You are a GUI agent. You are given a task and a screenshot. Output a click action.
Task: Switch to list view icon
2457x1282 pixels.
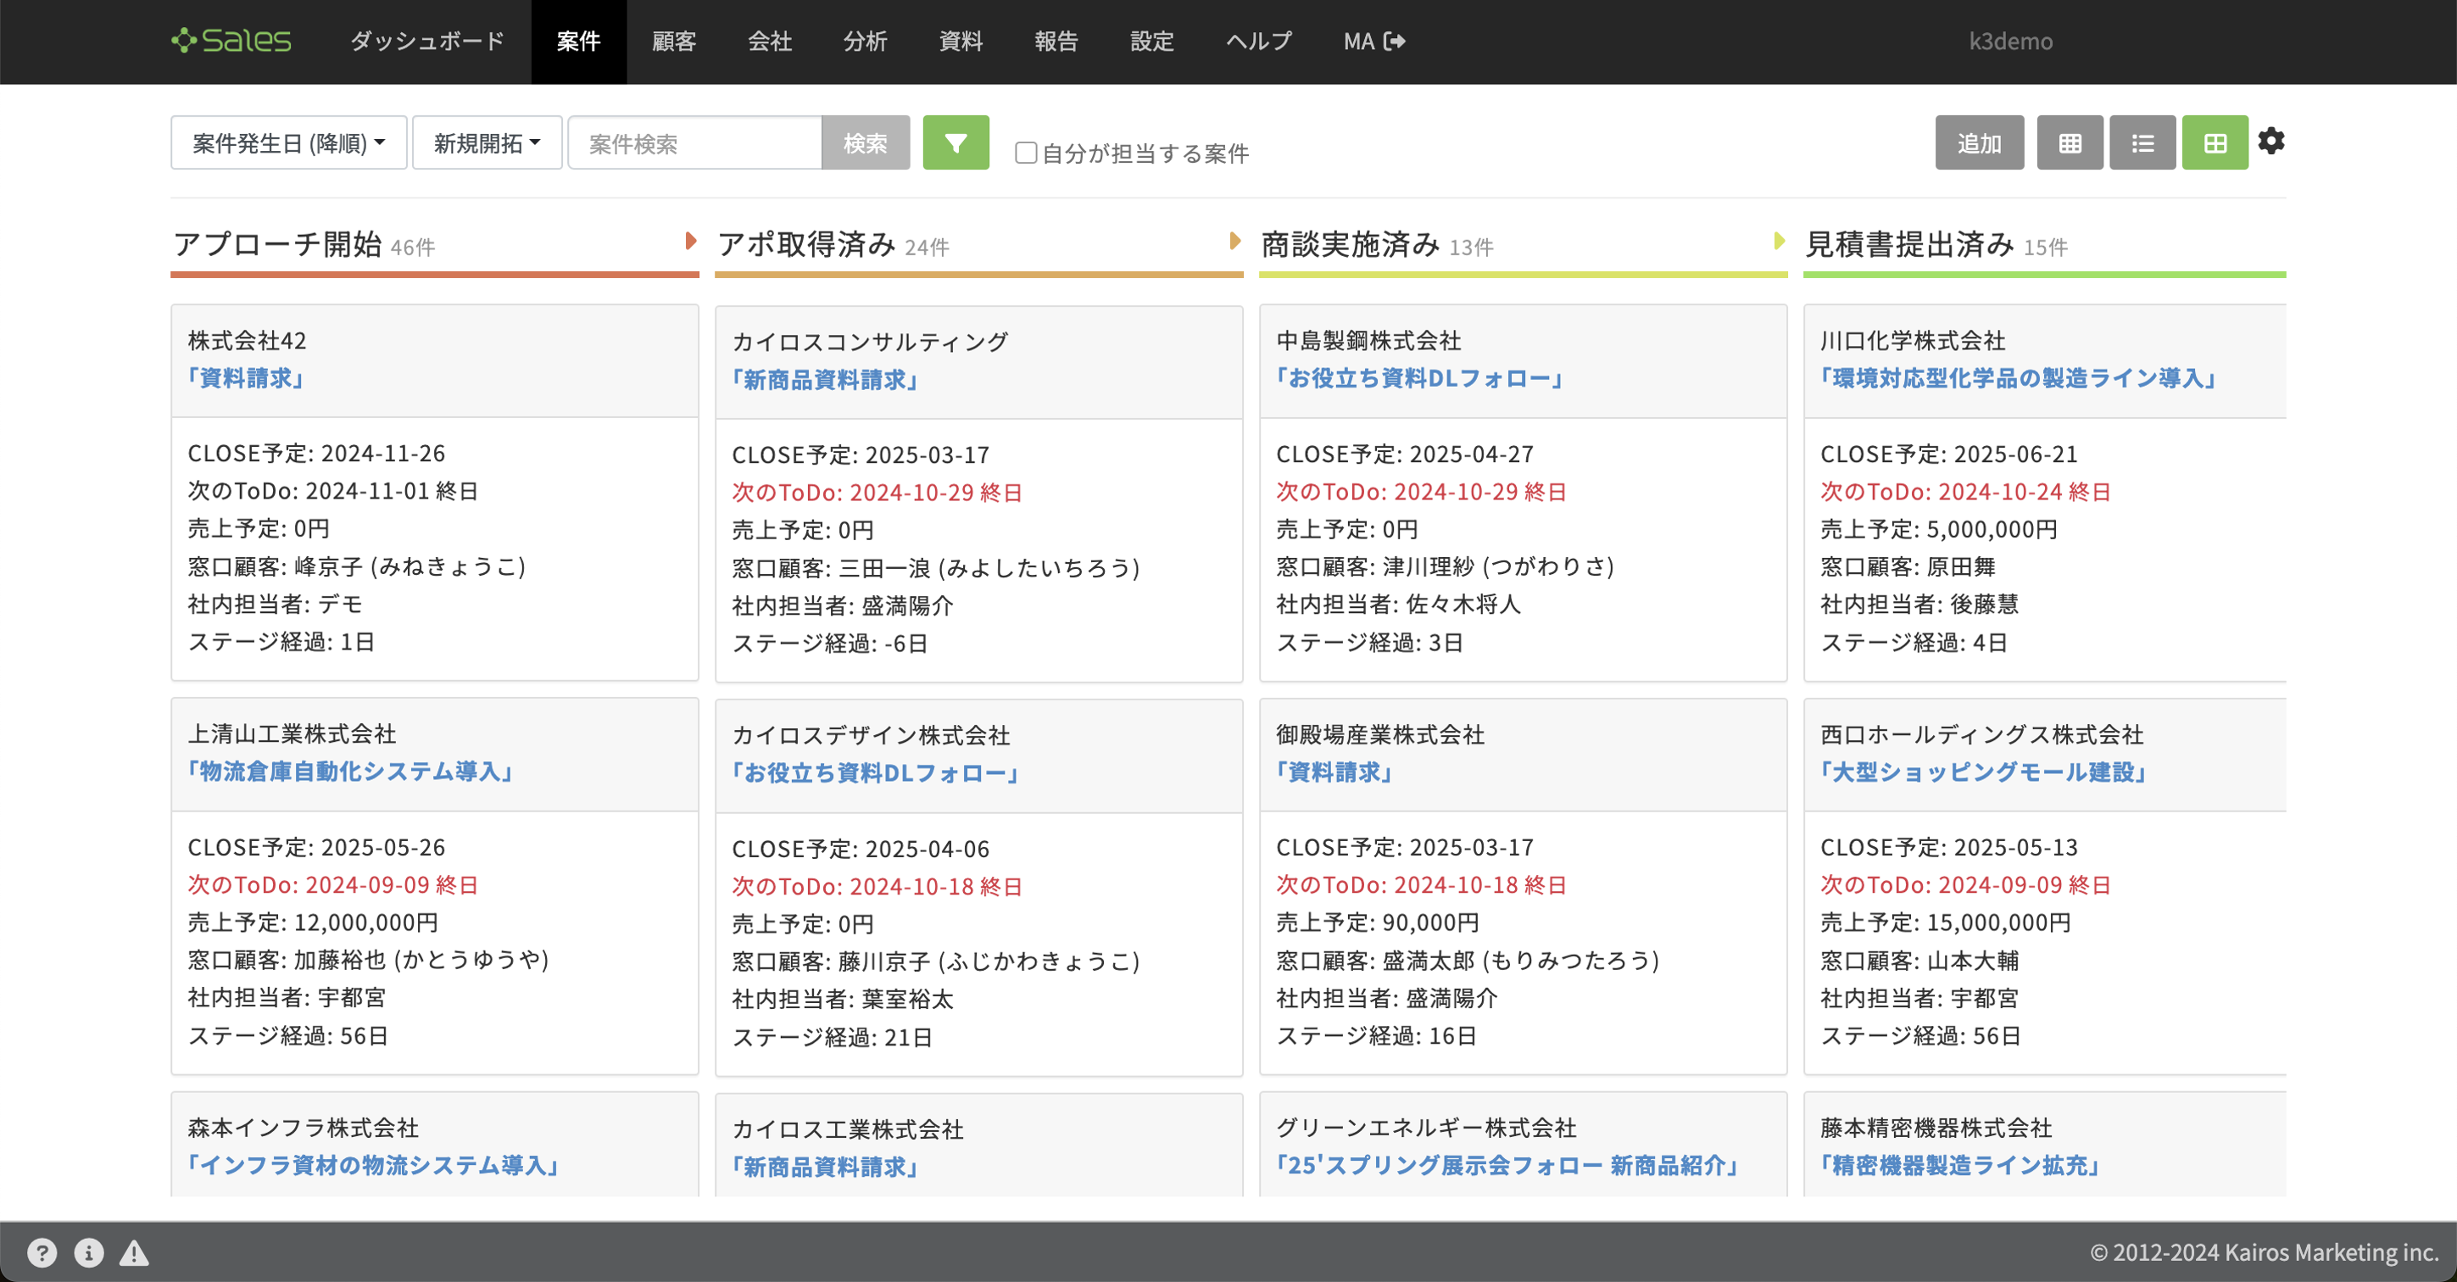pyautogui.click(x=2142, y=143)
